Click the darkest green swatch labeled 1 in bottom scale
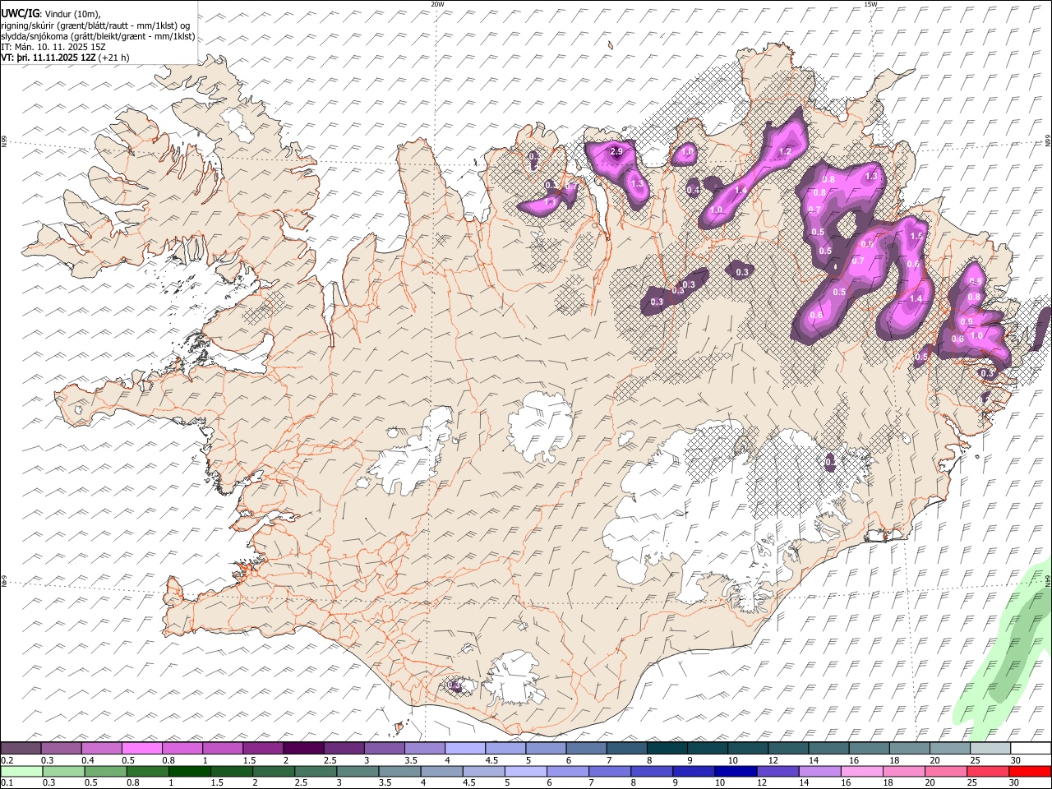The image size is (1052, 789). pos(190,771)
